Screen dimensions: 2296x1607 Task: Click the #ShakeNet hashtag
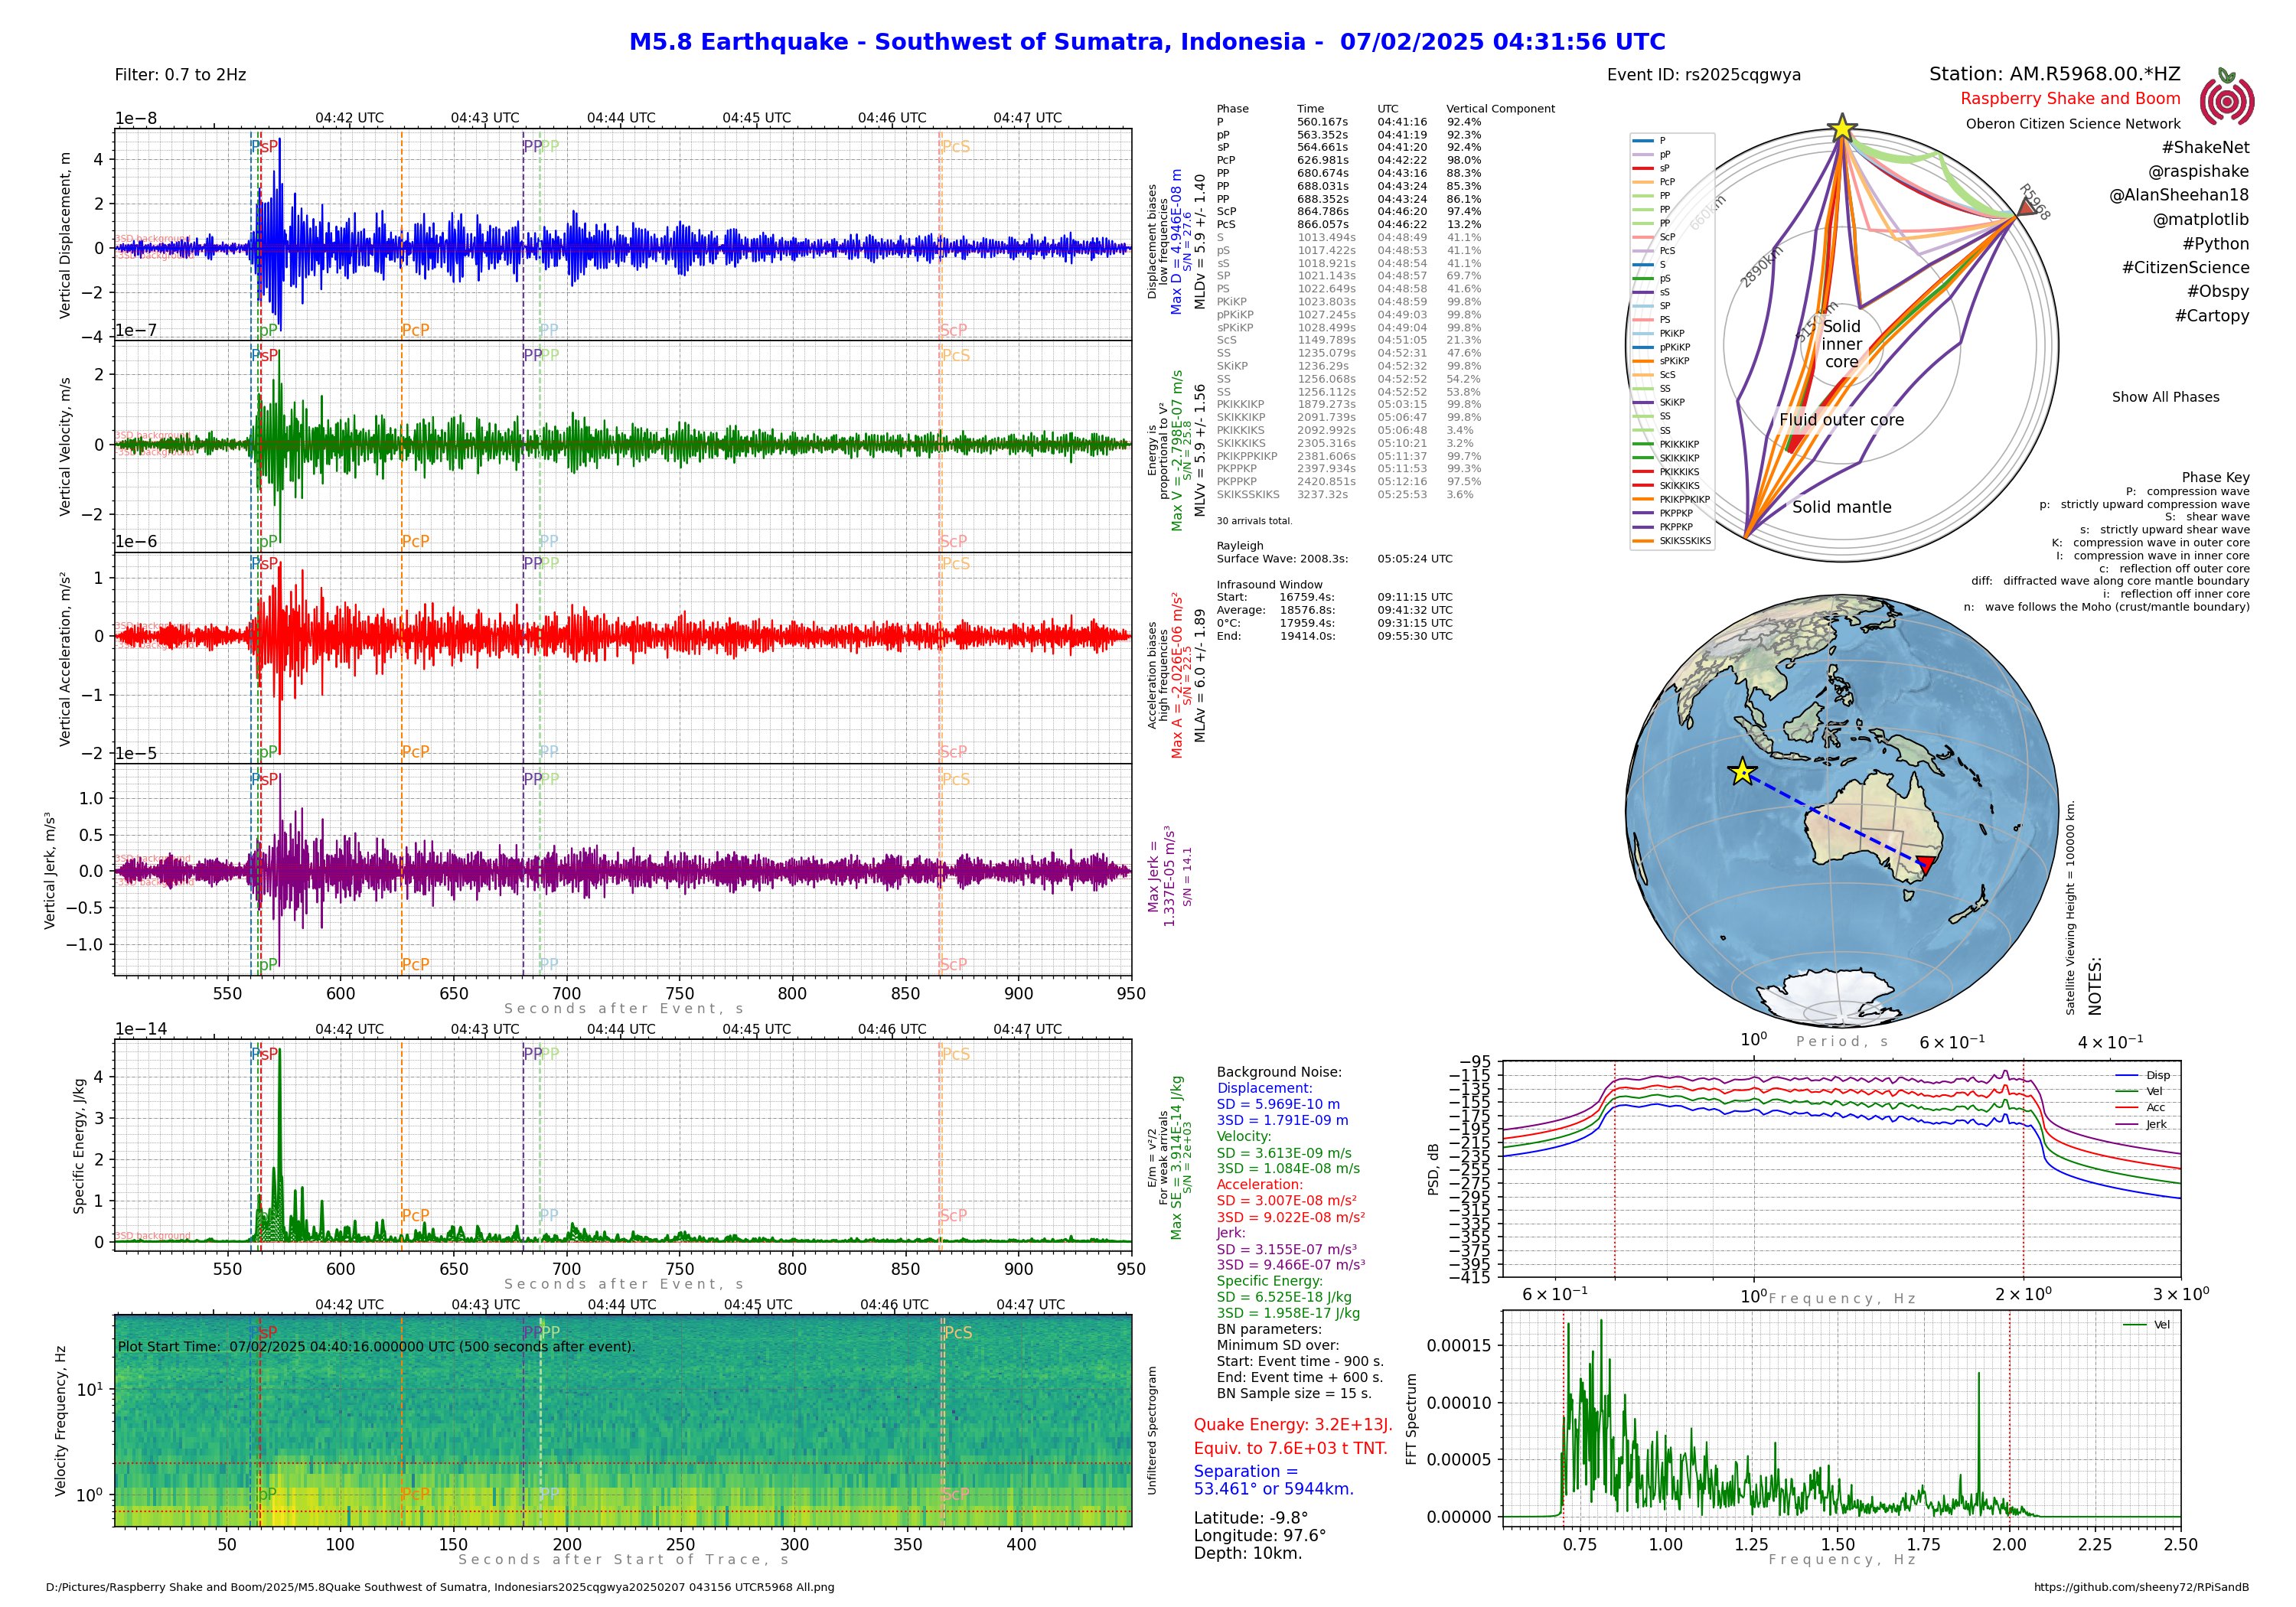pos(2207,148)
